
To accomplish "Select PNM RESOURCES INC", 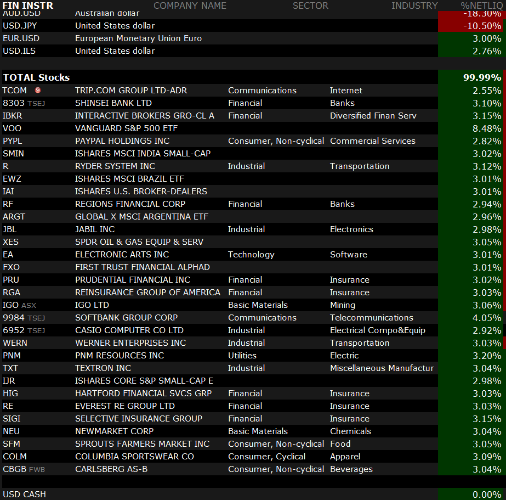I will 120,355.
